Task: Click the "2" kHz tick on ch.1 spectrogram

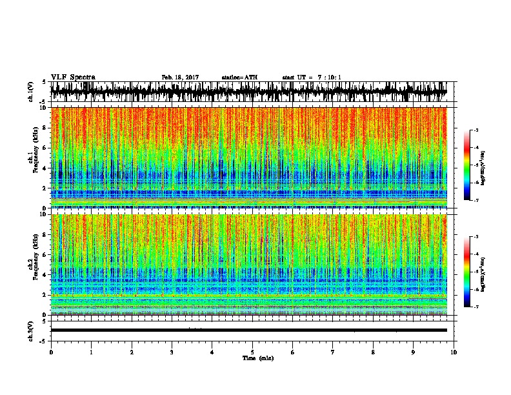Action: coord(45,188)
